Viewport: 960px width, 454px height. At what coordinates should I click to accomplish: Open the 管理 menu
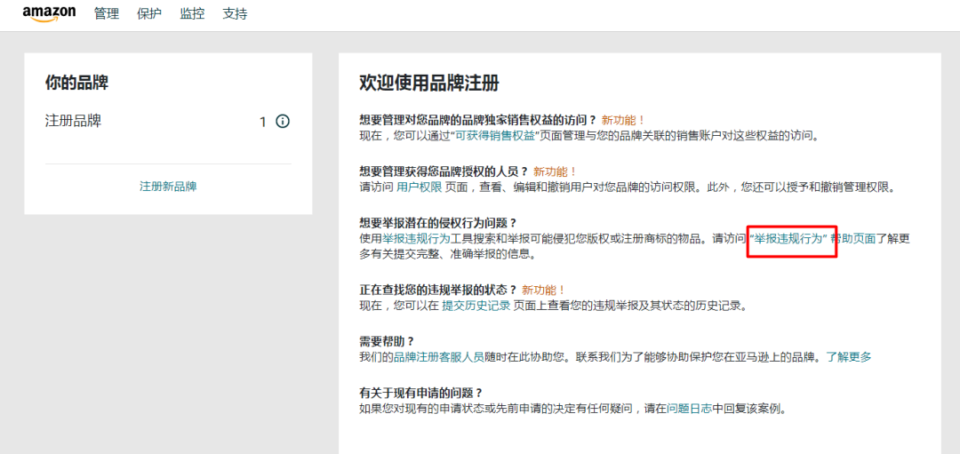tap(107, 14)
